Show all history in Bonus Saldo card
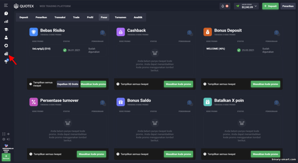This screenshot has height=163, width=298. pos(133,154)
